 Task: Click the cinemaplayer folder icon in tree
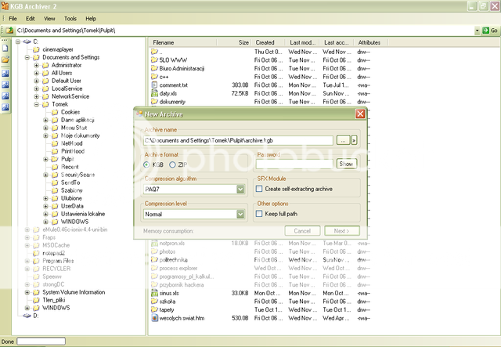click(x=36, y=49)
